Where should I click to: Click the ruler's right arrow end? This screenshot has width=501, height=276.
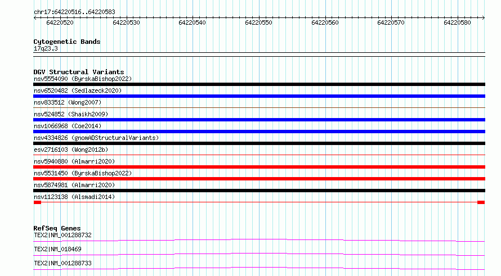tap(484, 17)
